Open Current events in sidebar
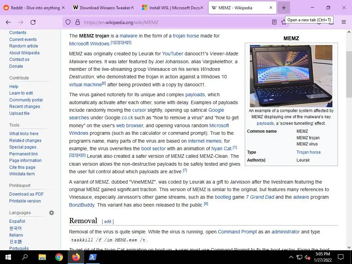The image size is (352, 264). pos(23,39)
